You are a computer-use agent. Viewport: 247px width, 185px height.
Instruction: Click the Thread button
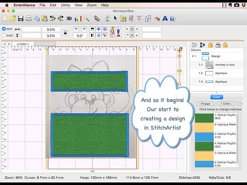point(205,104)
